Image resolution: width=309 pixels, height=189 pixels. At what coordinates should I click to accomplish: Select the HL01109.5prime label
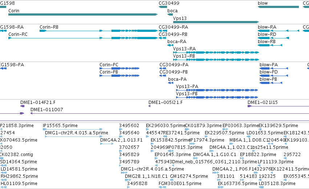(19, 184)
